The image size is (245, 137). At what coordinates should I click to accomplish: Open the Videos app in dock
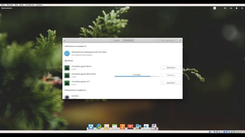pyautogui.click(x=130, y=127)
